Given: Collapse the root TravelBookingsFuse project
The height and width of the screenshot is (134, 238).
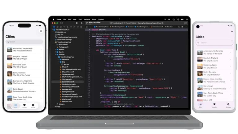Looking at the screenshot, I should click(x=52, y=30).
